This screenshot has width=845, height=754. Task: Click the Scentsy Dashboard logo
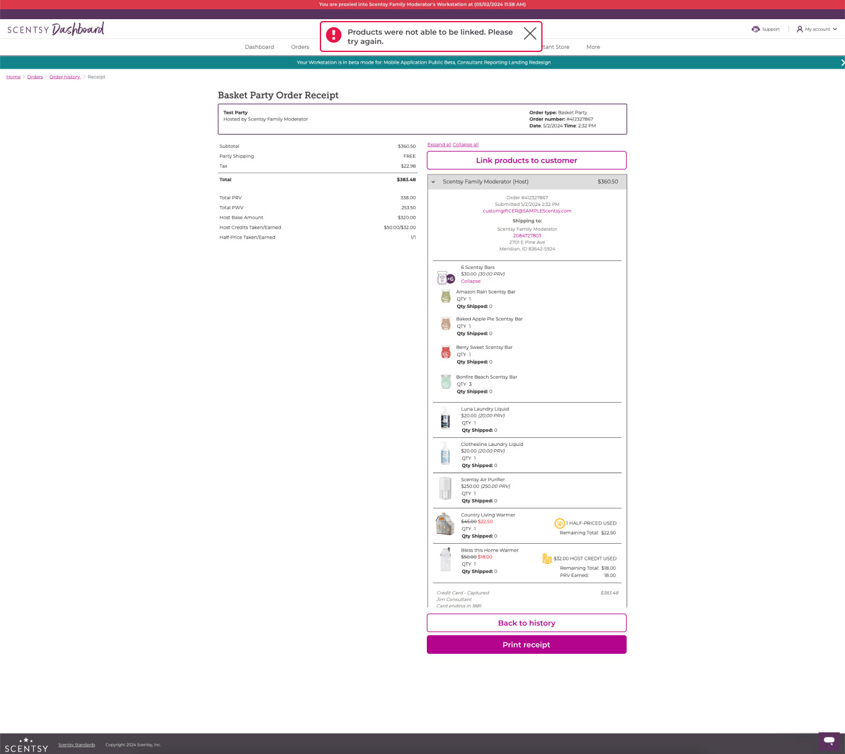point(56,29)
